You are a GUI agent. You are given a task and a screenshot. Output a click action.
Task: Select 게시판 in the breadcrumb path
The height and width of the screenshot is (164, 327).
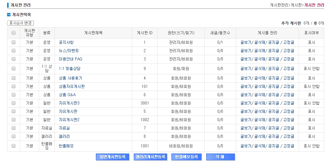point(296,5)
